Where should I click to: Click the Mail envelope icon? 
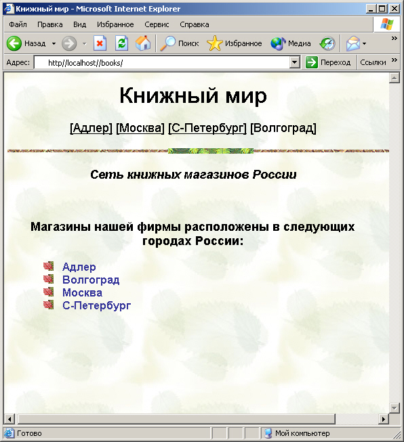pos(353,43)
